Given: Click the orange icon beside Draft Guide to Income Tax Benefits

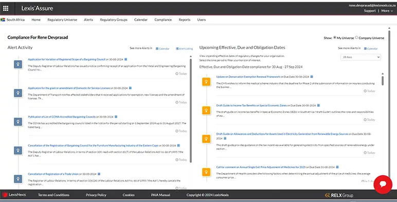Looking at the screenshot, I should tap(206, 111).
